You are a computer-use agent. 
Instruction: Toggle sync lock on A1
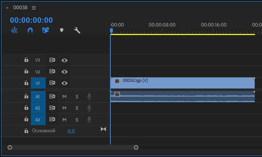point(52,97)
